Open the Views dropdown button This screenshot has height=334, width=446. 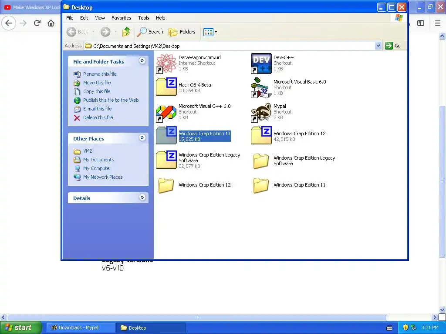(210, 32)
